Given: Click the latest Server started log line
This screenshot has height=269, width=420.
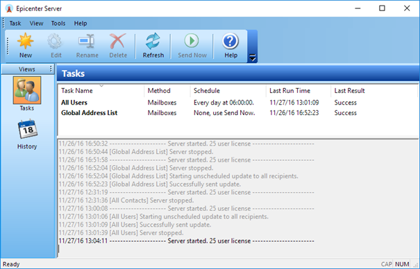Looking at the screenshot, I should click(187, 241).
